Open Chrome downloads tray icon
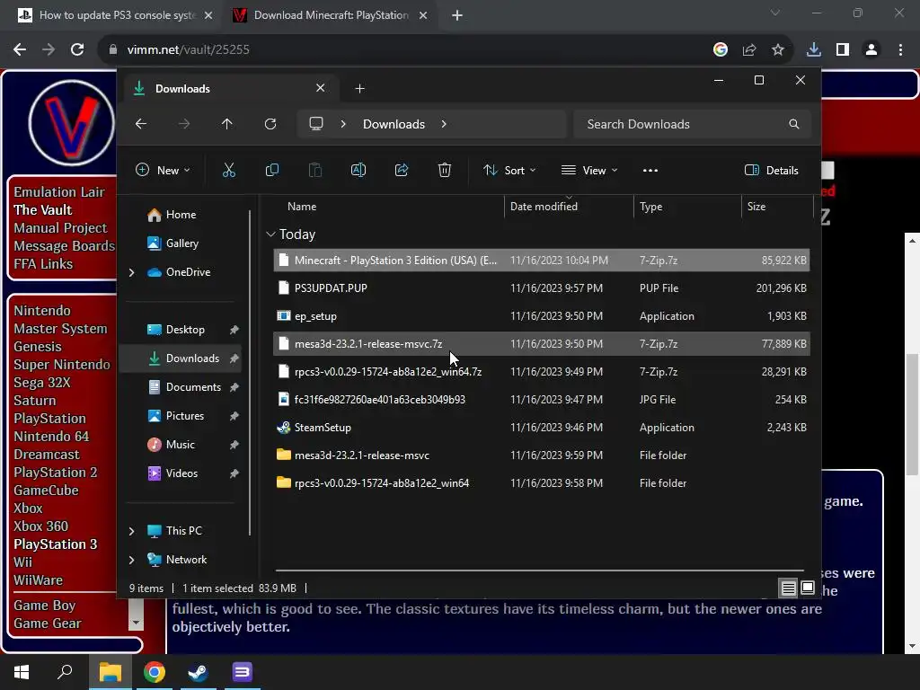The width and height of the screenshot is (920, 690). point(813,49)
